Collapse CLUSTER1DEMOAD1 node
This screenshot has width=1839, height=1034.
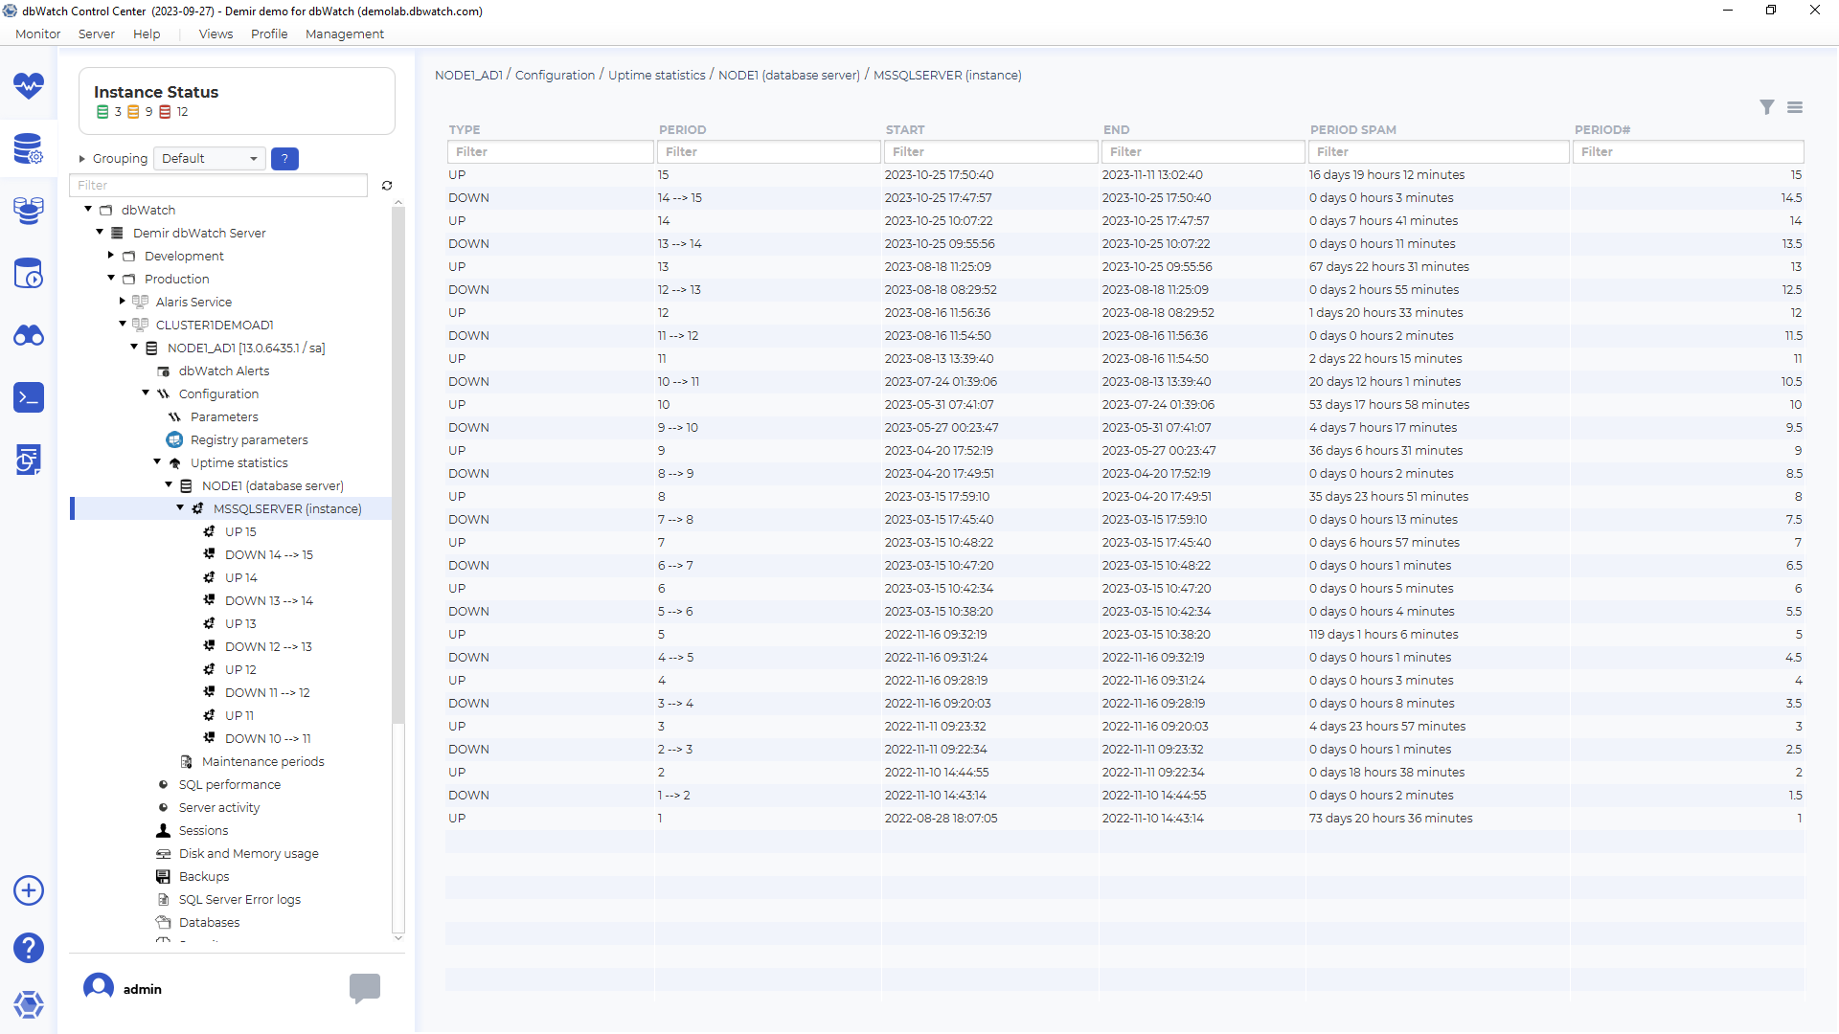tap(123, 324)
